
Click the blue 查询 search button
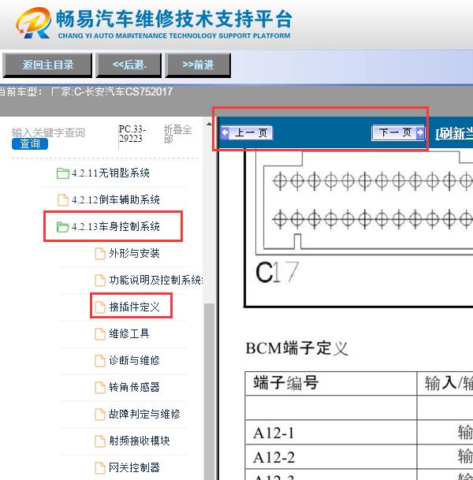click(30, 144)
